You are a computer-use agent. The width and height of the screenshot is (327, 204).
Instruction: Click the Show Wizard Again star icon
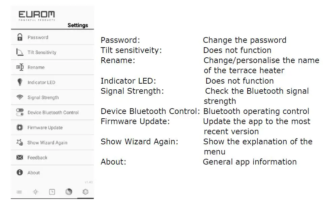[x=20, y=143]
